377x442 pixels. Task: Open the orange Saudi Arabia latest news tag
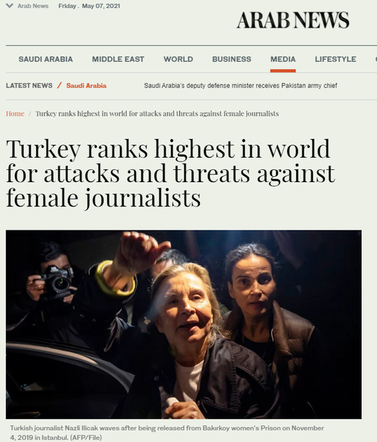[x=87, y=85]
